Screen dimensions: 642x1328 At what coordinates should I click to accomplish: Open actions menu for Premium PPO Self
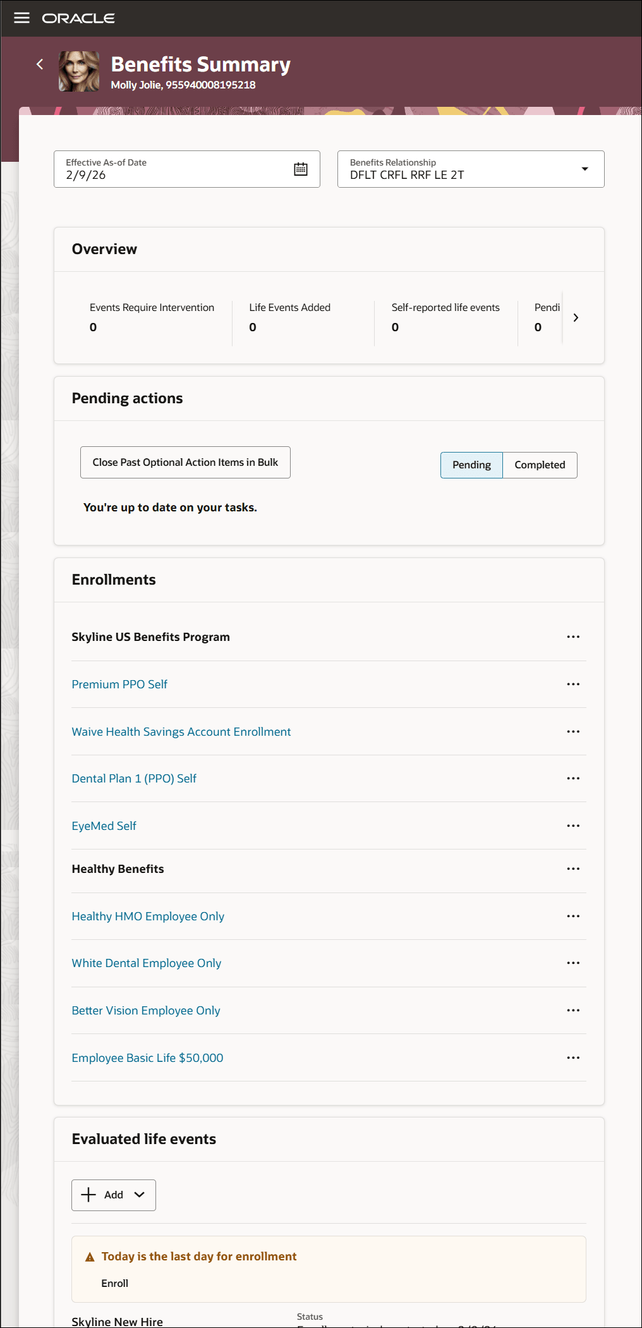click(573, 684)
